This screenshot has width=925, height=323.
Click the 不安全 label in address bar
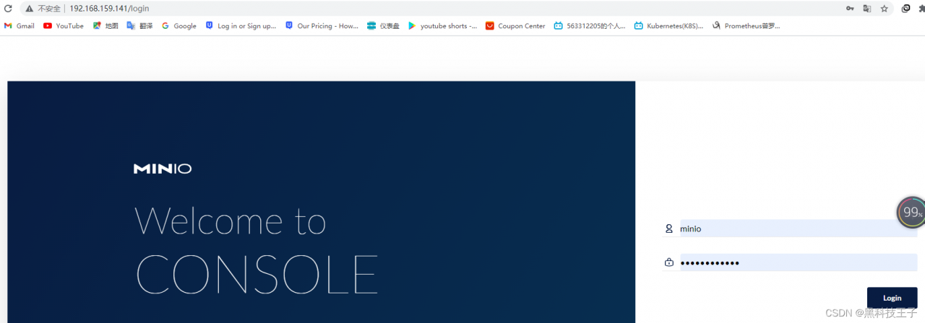tap(49, 9)
